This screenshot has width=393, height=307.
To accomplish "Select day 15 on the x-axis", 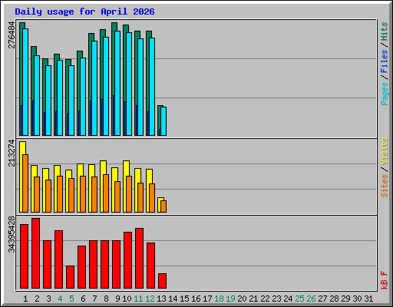I will [x=184, y=299].
